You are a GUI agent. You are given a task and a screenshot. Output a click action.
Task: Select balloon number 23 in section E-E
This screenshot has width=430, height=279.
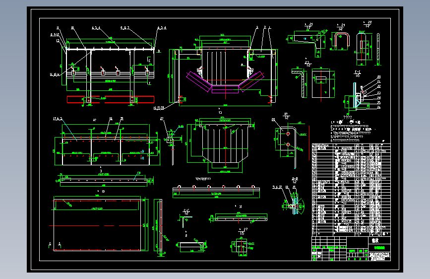379,93
